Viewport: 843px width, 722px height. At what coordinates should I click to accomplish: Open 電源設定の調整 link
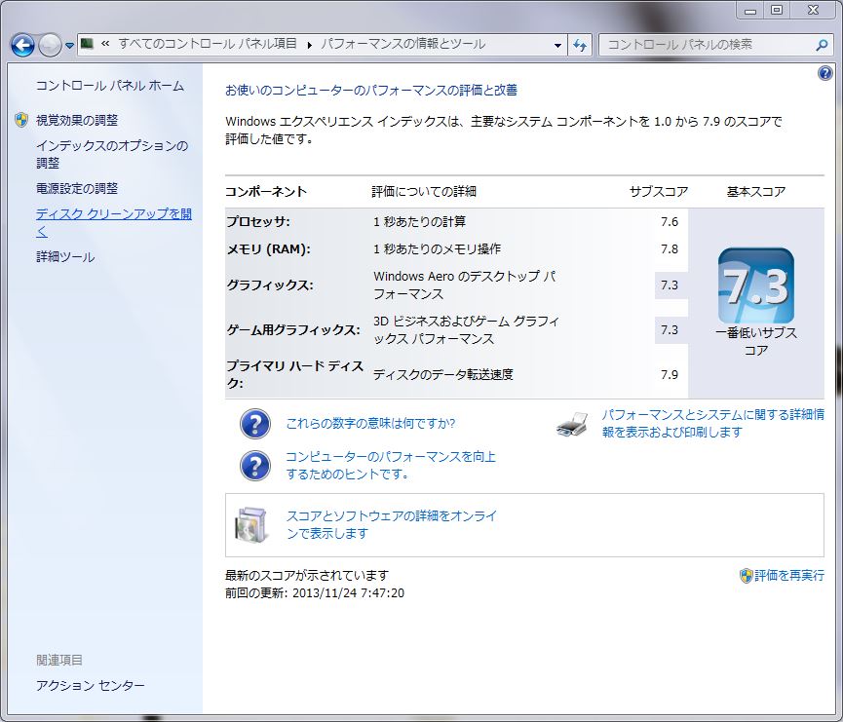click(77, 188)
